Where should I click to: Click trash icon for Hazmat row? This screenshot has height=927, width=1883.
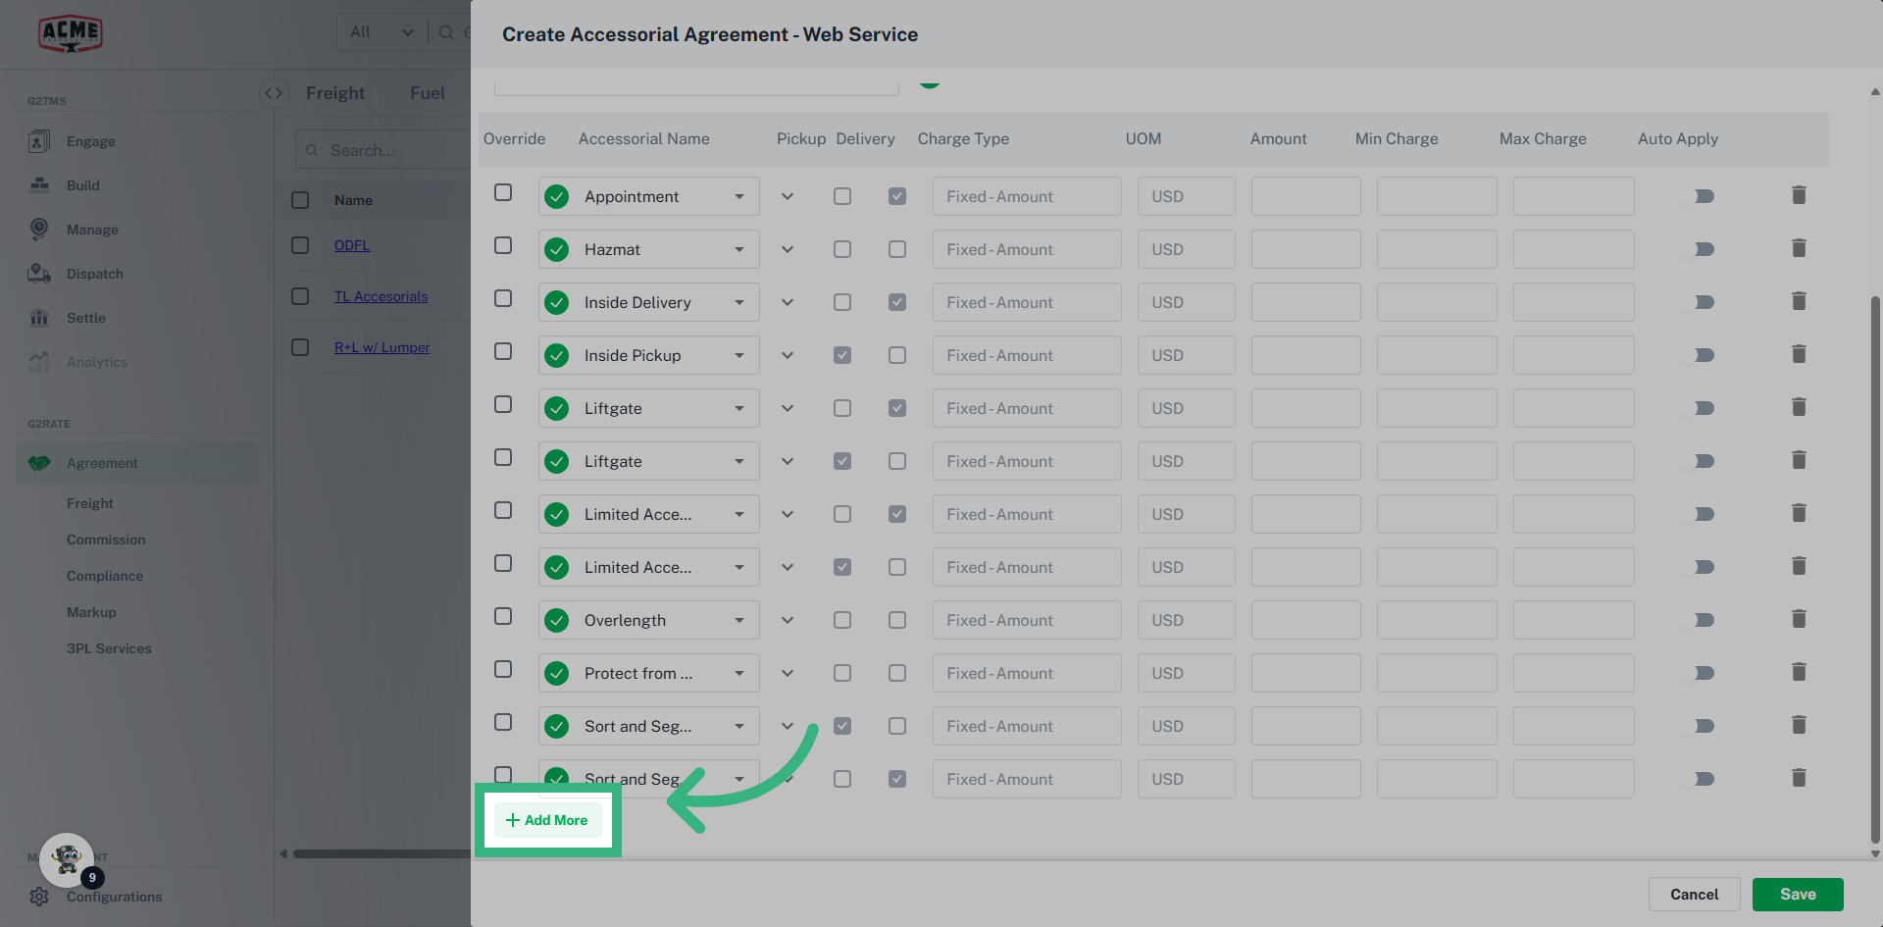1799,248
